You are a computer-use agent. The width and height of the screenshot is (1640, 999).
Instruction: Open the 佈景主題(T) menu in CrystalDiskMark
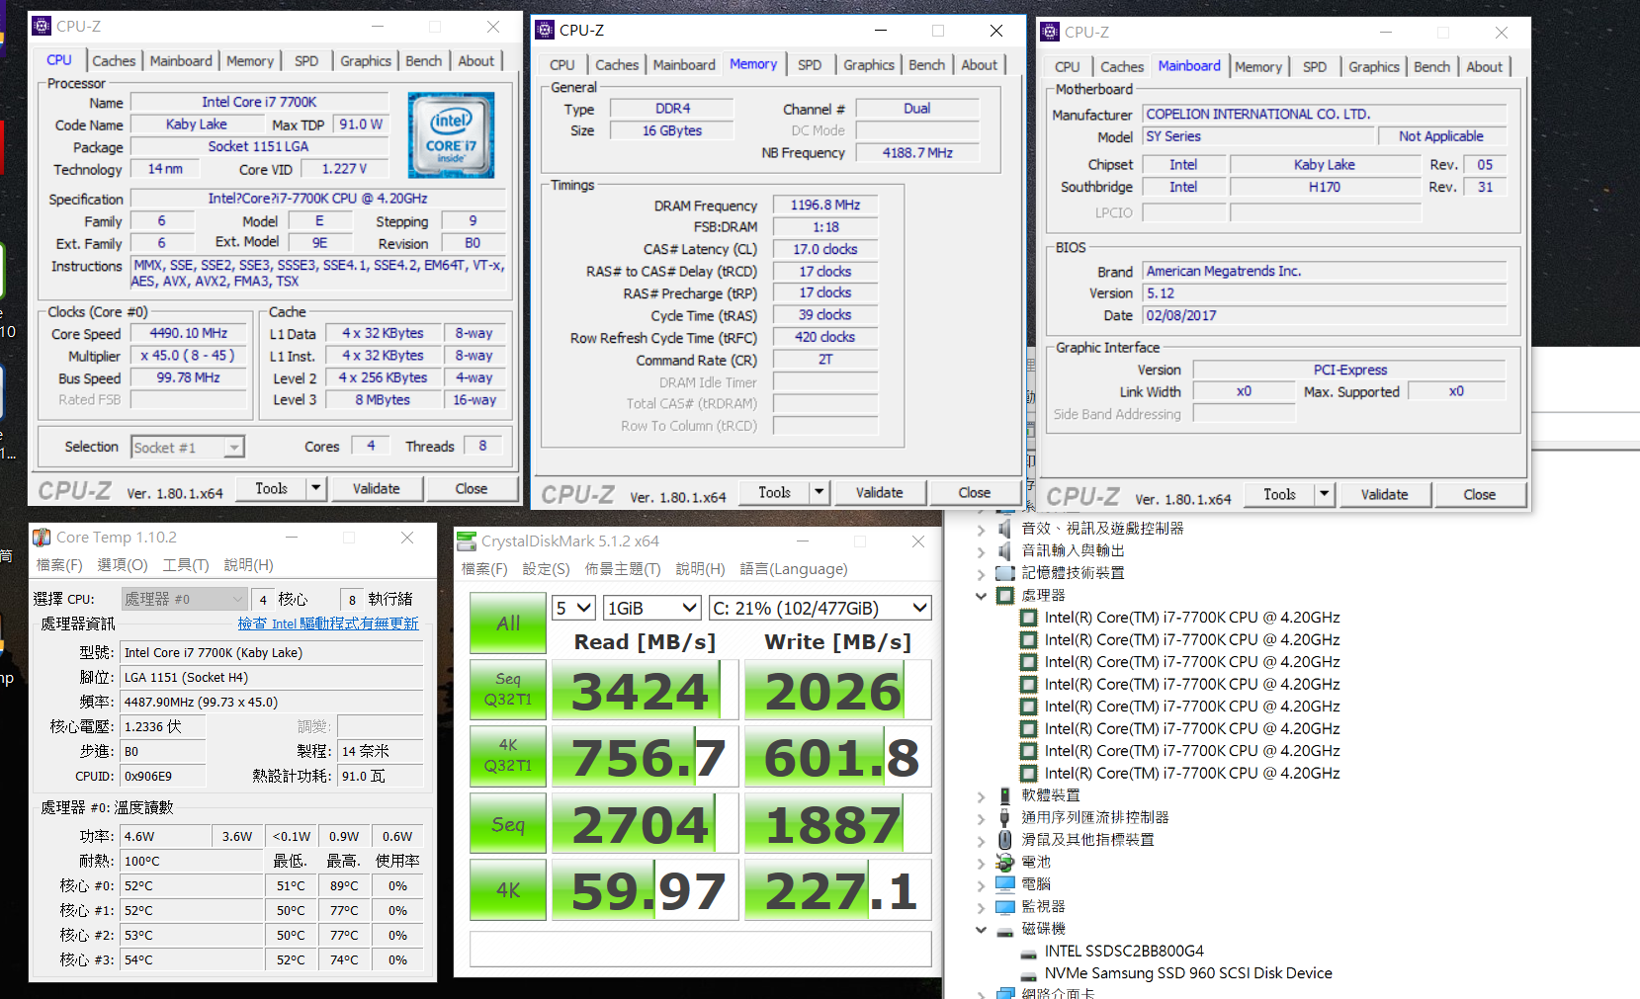(x=623, y=569)
